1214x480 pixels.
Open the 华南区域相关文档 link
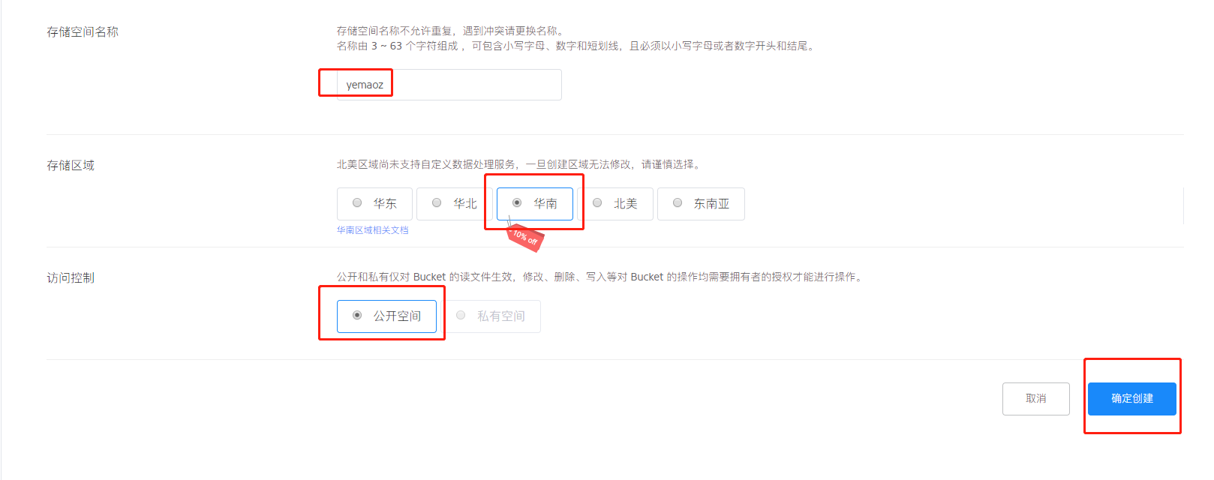[x=373, y=230]
